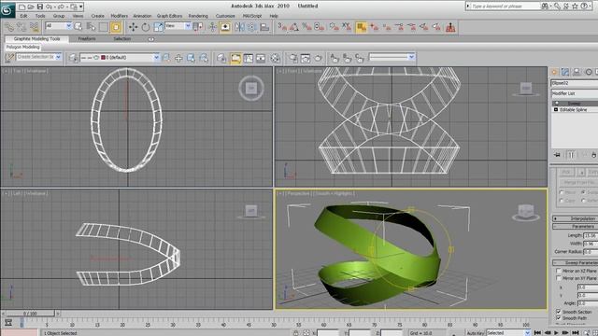This screenshot has height=336, width=598.
Task: Click the Angle value field
Action: point(587,303)
